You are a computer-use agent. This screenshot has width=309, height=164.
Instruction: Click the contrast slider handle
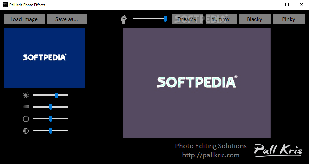(50, 131)
